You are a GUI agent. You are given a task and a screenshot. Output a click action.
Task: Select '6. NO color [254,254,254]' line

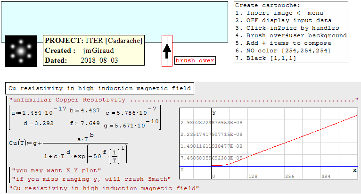coord(283,51)
